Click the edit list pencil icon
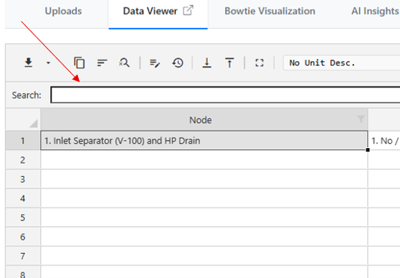Viewport: 400px width, 278px height. click(x=155, y=63)
